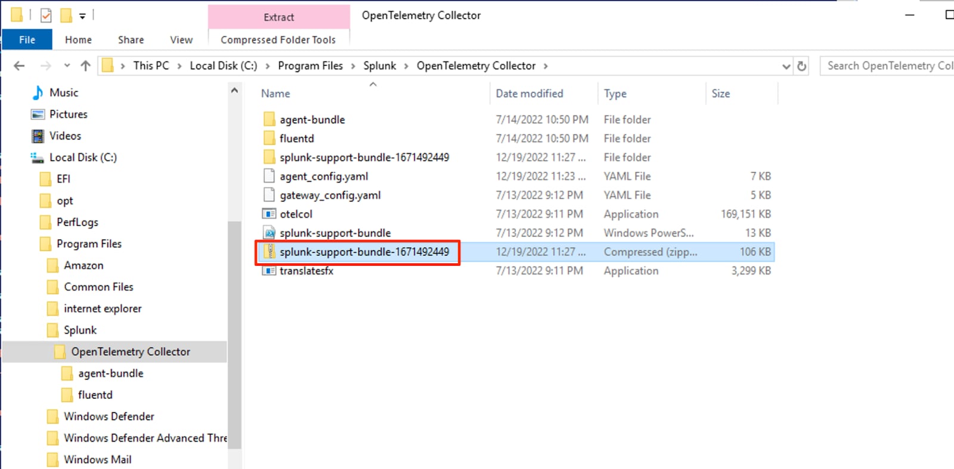This screenshot has height=469, width=954.
Task: Select the agent_config.yaml file icon
Action: tap(270, 176)
